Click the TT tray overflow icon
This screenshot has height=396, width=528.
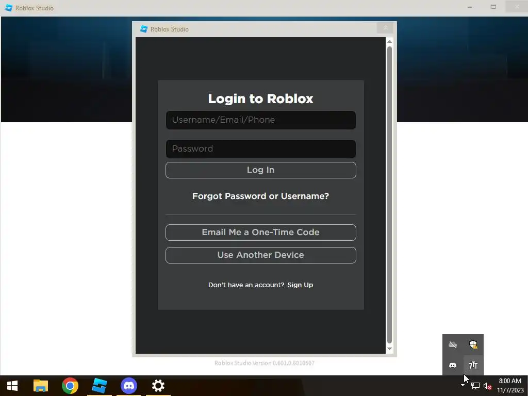[473, 366]
